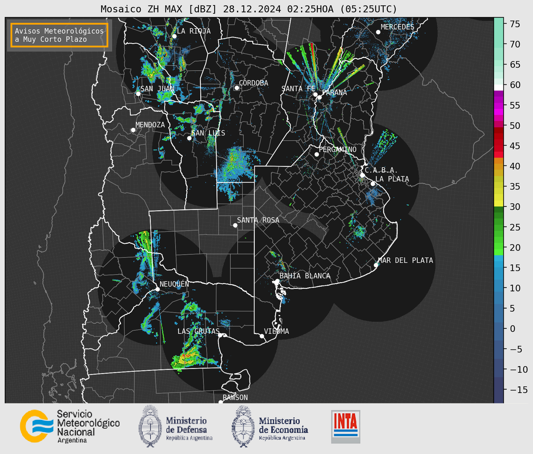This screenshot has height=454, width=533.
Task: Click the C.A.B.A. city marker dot
Action: click(x=363, y=175)
